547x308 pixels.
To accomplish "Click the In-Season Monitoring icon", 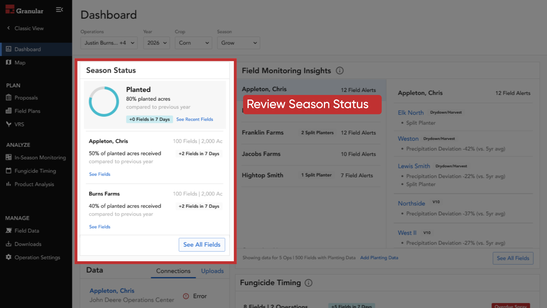I will tap(9, 157).
